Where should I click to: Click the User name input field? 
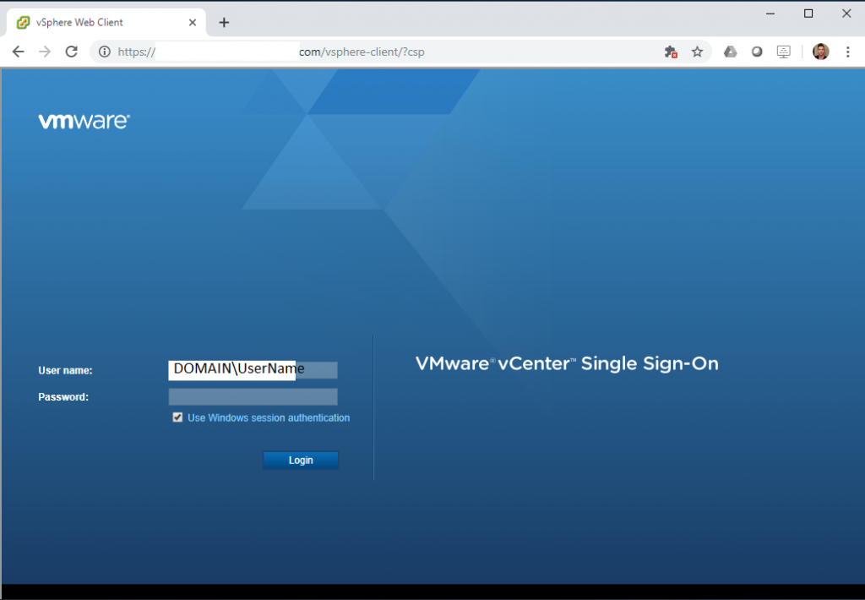pyautogui.click(x=253, y=369)
